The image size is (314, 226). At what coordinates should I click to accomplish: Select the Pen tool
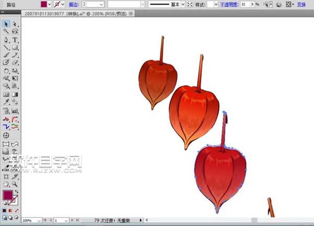pyautogui.click(x=6, y=40)
